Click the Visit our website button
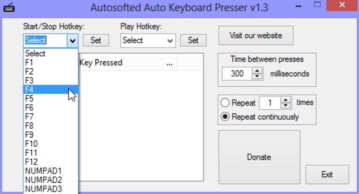359x194 pixels. (256, 36)
